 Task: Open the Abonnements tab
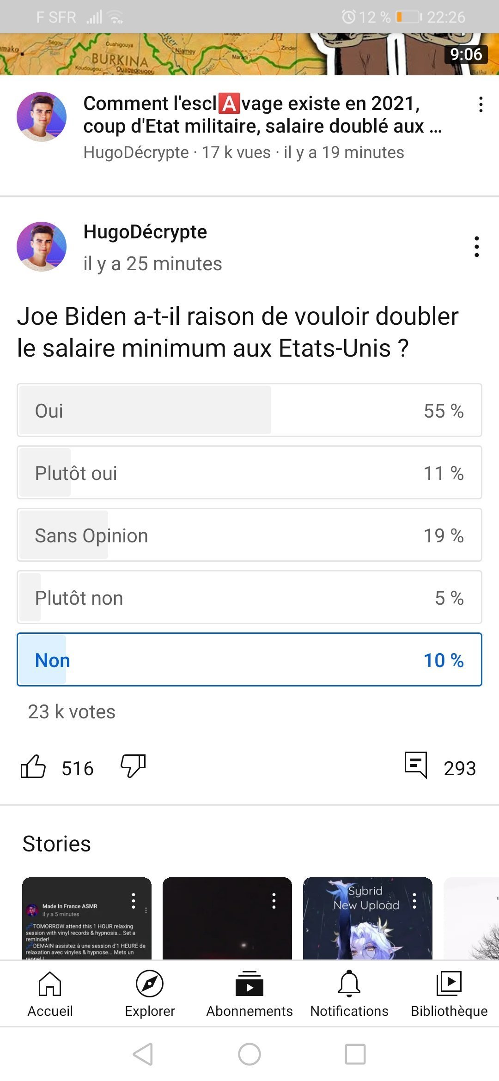click(249, 994)
